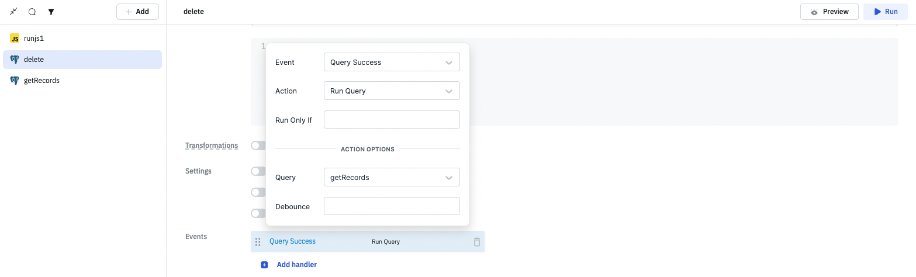Click the Preview button

pyautogui.click(x=829, y=12)
